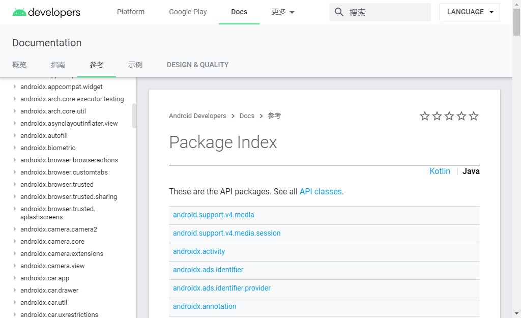
Task: Click the 参考 breadcrumb
Action: 274,116
